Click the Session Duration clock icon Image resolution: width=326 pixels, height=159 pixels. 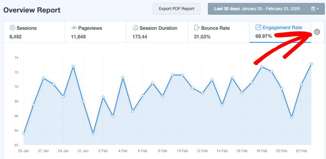pos(135,28)
